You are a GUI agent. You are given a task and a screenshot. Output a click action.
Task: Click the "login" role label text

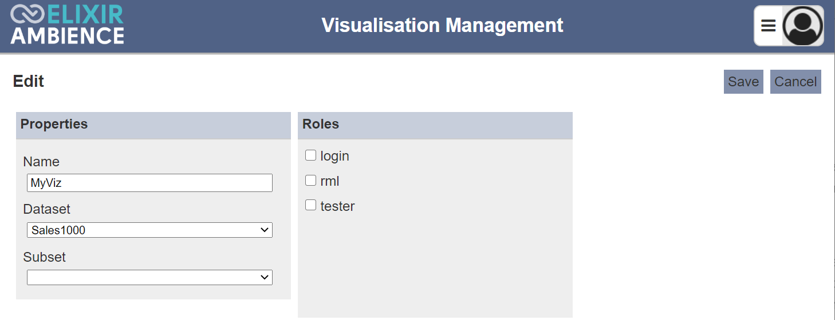335,156
